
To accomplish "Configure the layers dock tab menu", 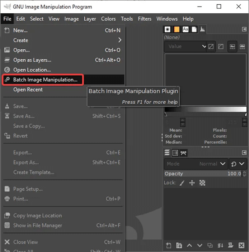I will click(x=244, y=152).
